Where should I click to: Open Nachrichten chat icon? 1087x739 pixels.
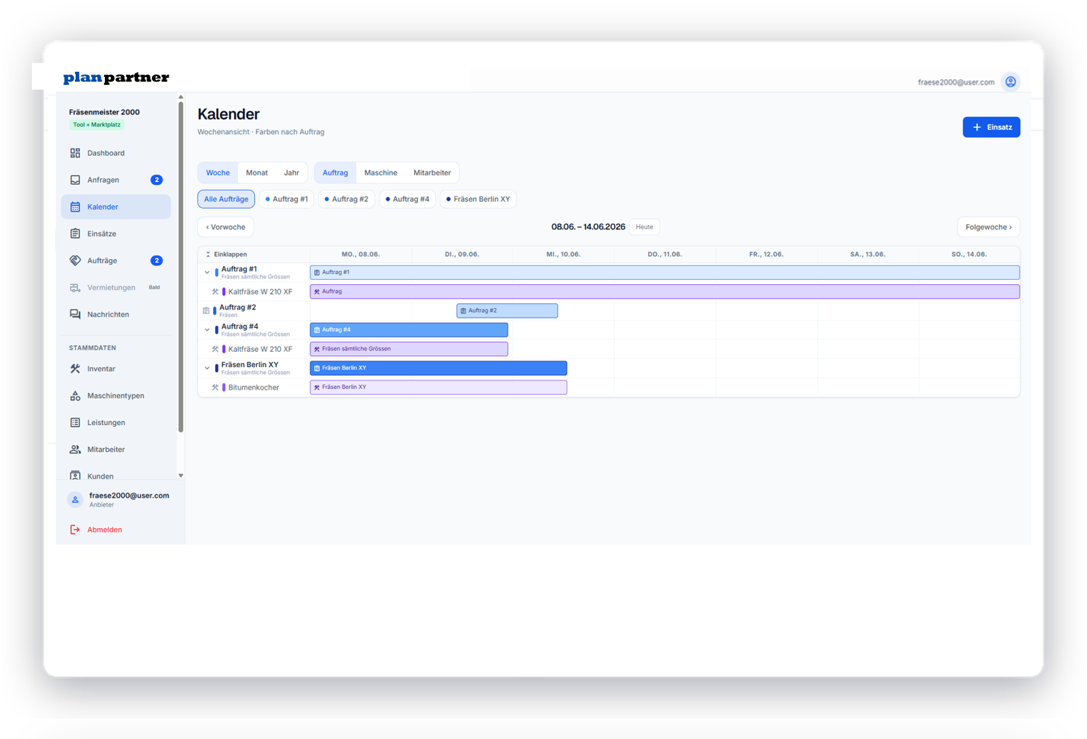[x=75, y=314]
